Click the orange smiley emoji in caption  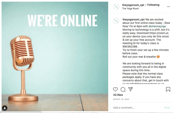tap(158, 56)
